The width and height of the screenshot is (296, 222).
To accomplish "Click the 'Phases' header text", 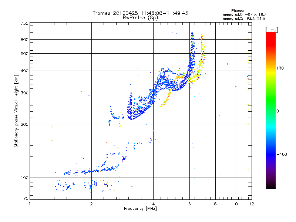I will [238, 11].
